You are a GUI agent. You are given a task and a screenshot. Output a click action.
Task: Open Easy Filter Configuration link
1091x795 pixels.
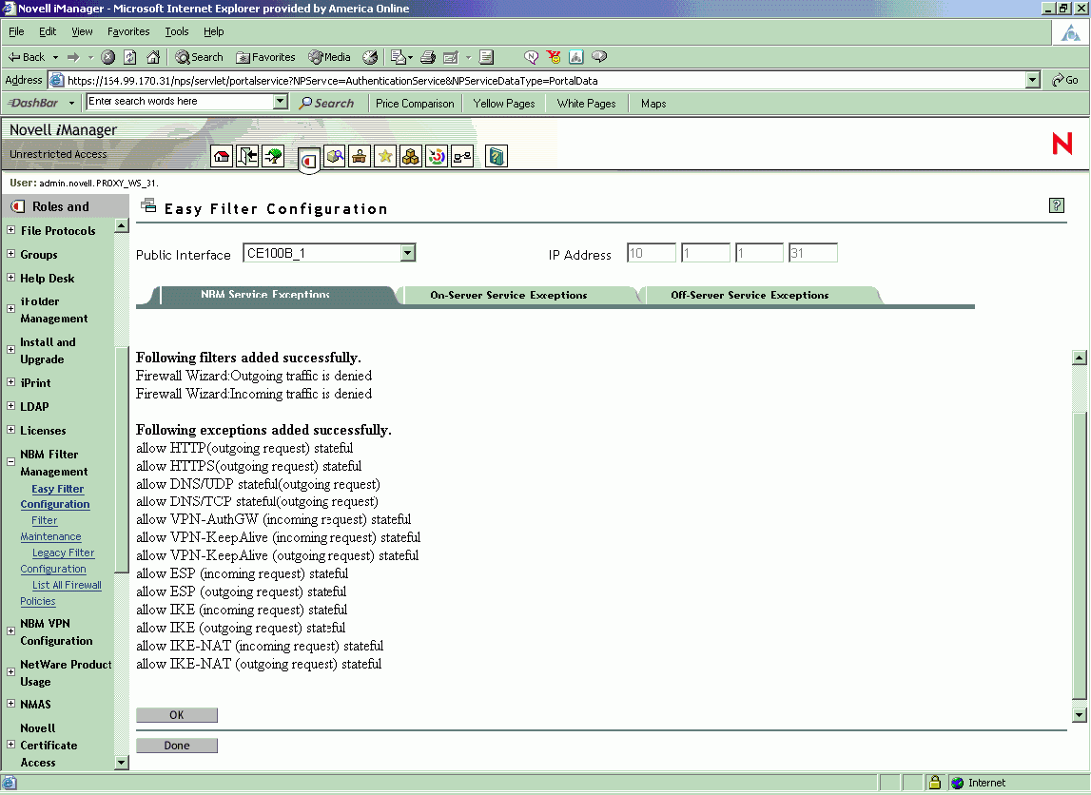[x=55, y=496]
